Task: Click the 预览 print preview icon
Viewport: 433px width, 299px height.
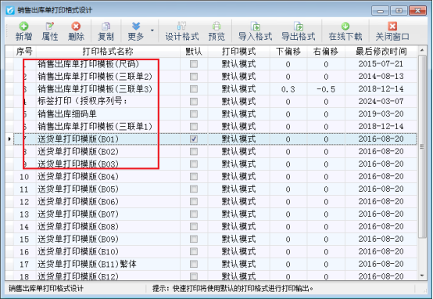Action: tap(216, 31)
